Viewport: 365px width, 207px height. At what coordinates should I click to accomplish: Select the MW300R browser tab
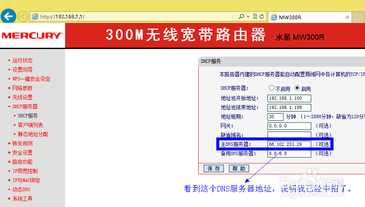(310, 17)
